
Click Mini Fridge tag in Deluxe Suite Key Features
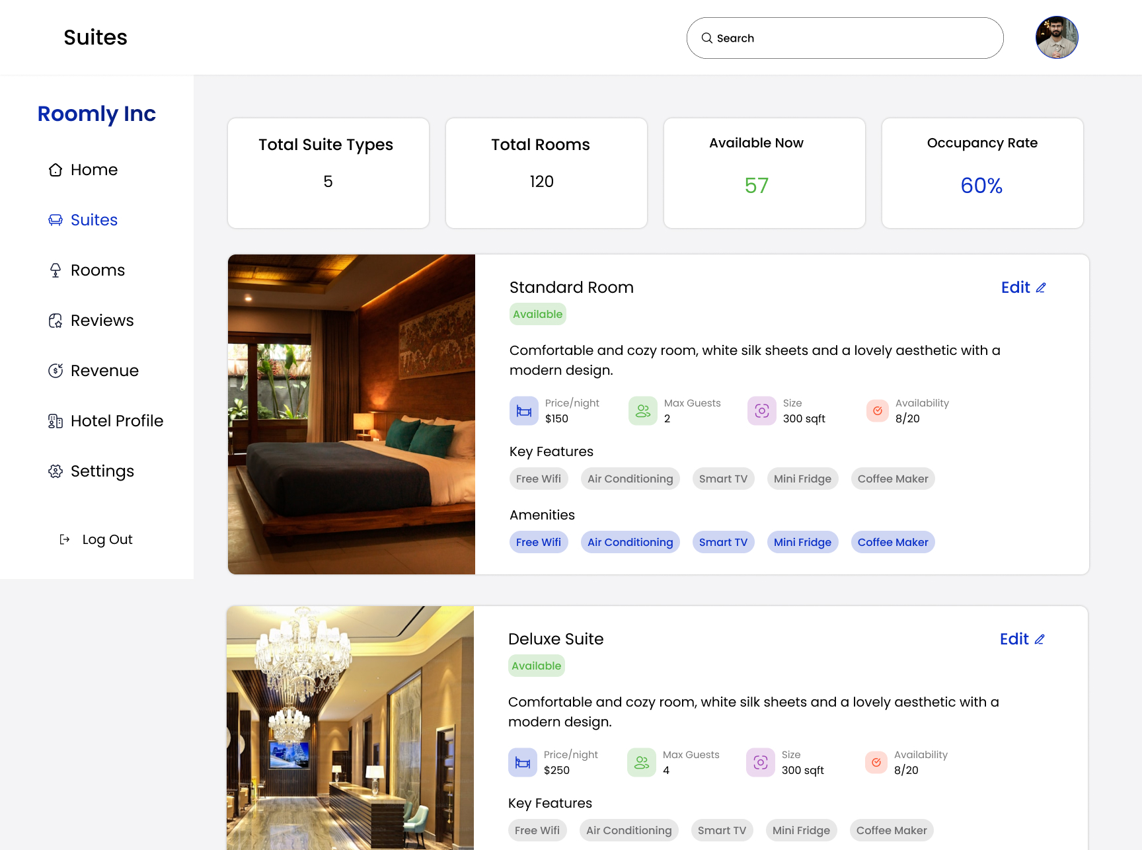802,830
